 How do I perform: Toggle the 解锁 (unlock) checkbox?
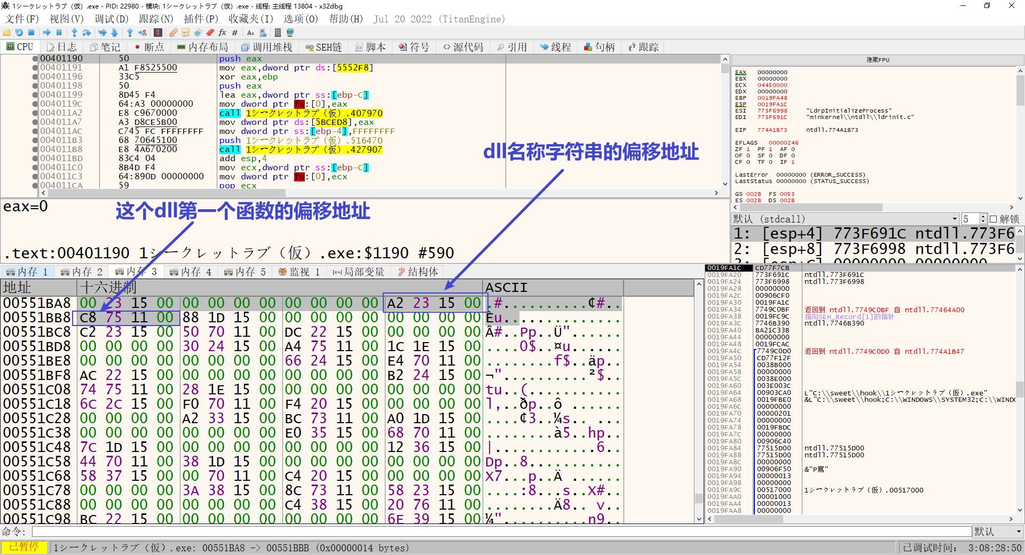tap(993, 219)
